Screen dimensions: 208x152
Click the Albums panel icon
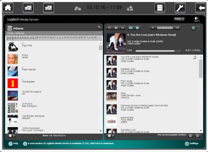[10, 28]
